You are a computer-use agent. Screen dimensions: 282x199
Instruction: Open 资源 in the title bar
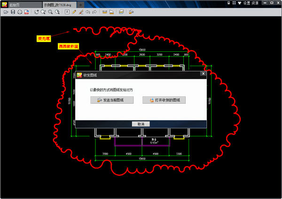click(x=268, y=3)
